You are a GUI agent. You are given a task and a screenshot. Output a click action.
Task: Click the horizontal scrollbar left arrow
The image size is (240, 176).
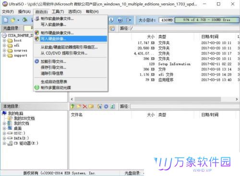click(x=72, y=99)
